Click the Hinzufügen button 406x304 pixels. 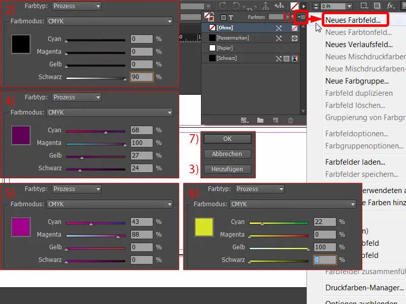pyautogui.click(x=227, y=169)
